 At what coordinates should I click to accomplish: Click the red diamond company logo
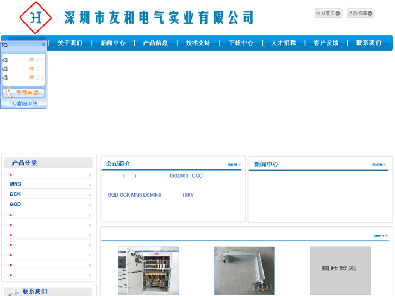35,17
